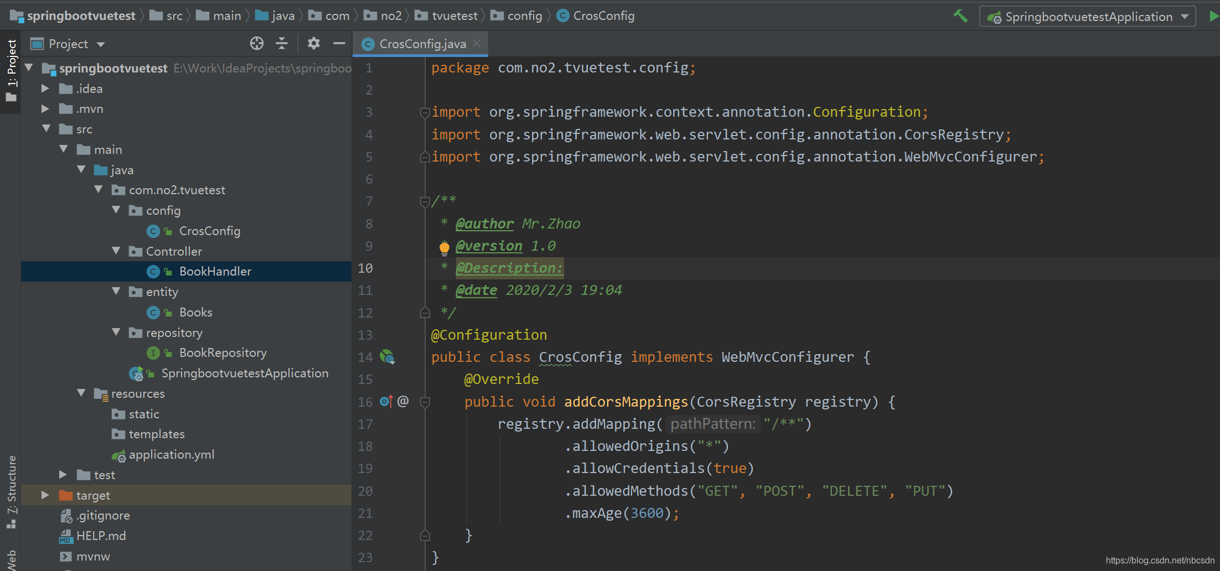Click the Controller package folder
1220x571 pixels.
(174, 251)
